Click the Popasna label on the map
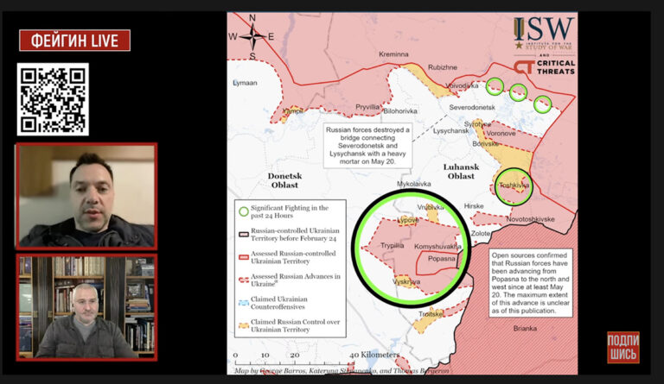Viewport: 664px width, 384px height. click(443, 258)
